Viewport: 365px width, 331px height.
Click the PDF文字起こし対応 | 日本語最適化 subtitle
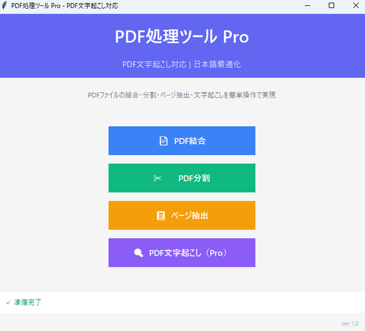click(x=181, y=64)
